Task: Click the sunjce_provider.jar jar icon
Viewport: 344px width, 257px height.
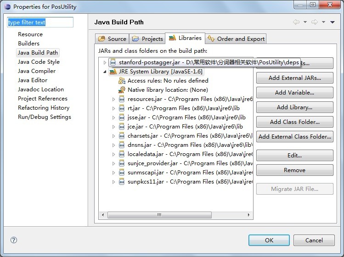Action: 122,163
